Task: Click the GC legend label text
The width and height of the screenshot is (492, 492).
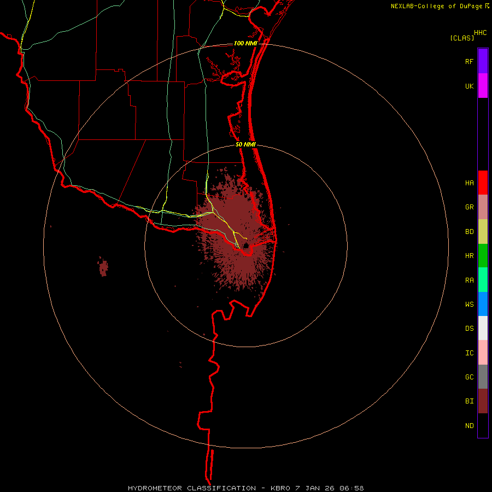Action: pyautogui.click(x=469, y=377)
